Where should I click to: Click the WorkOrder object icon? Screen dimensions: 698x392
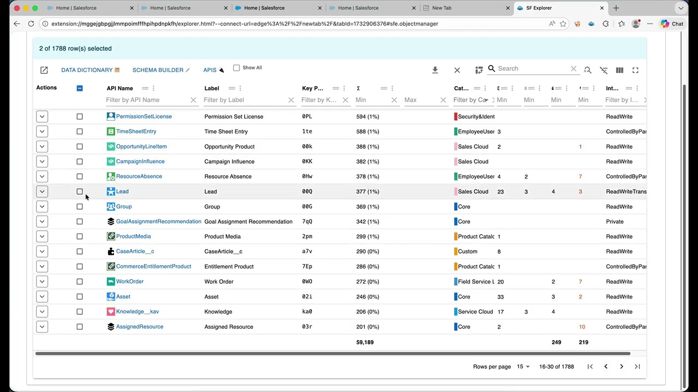(111, 281)
